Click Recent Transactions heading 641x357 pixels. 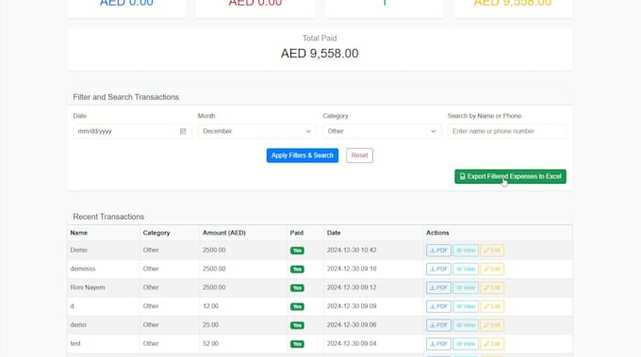[108, 217]
